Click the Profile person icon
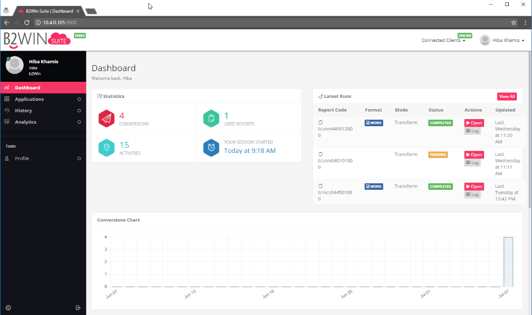 [7, 159]
